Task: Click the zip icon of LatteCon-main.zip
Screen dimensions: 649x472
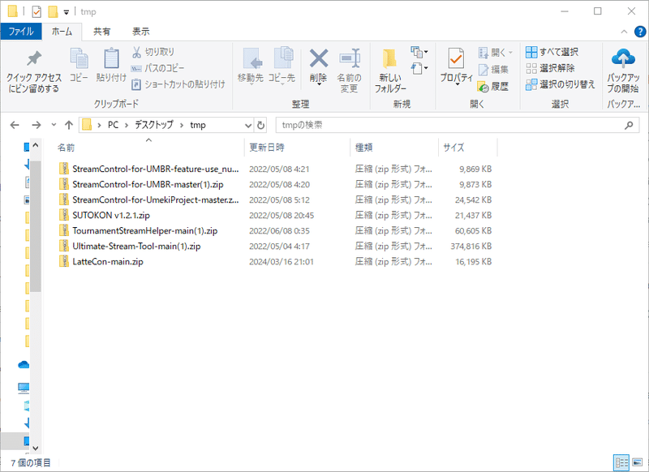Action: (x=64, y=261)
